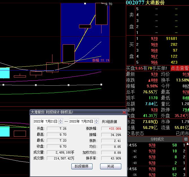This screenshot has height=177, width=189.
Task: Click the start date stepper beside 7月21日
Action: [60, 121]
